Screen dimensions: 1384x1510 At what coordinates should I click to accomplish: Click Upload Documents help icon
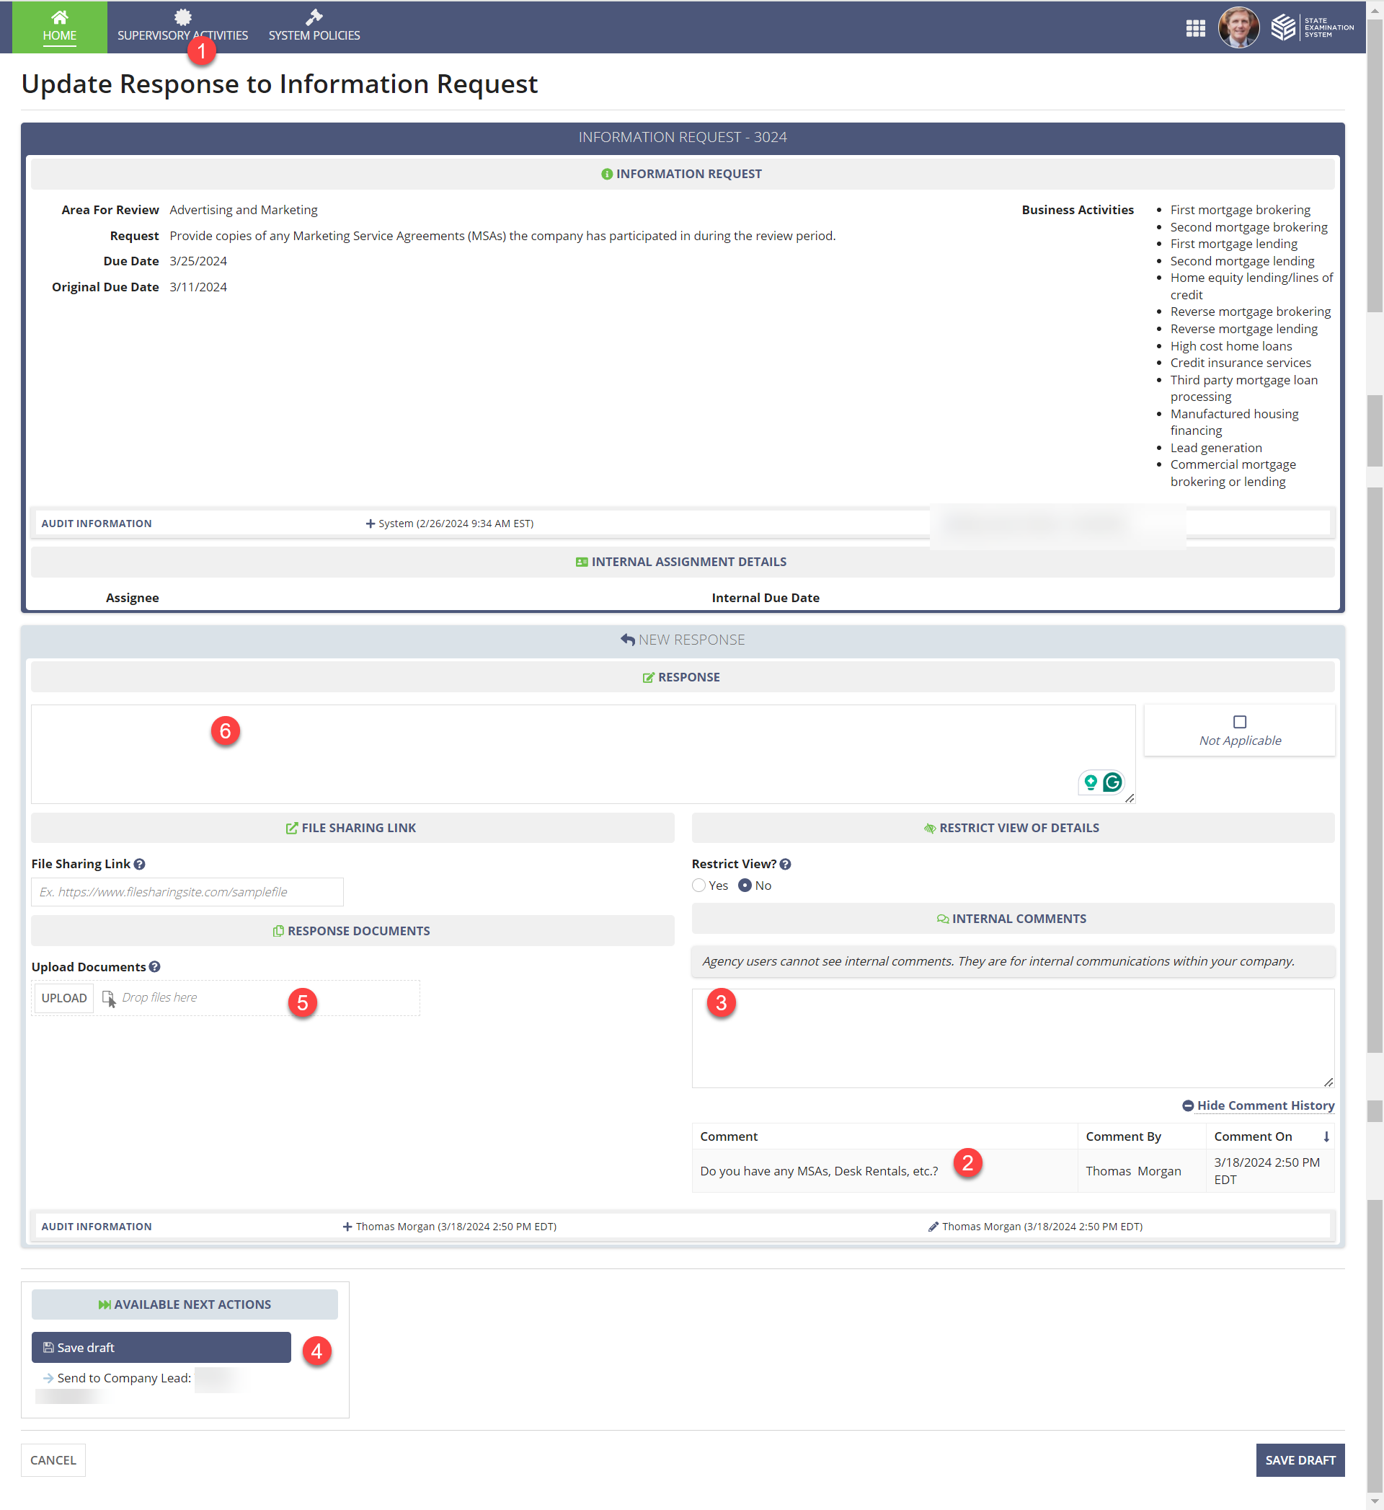point(154,966)
